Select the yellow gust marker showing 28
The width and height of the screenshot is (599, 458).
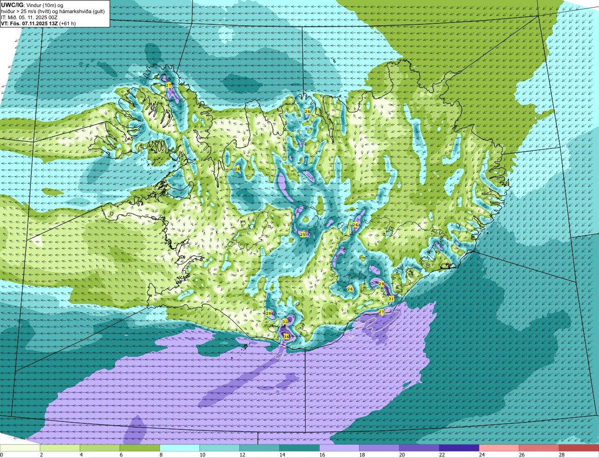(x=269, y=314)
